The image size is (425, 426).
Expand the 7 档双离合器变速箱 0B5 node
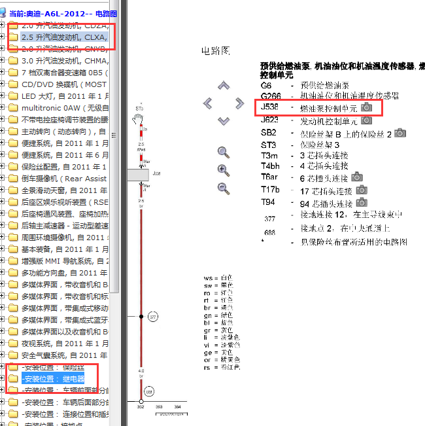coord(1,72)
